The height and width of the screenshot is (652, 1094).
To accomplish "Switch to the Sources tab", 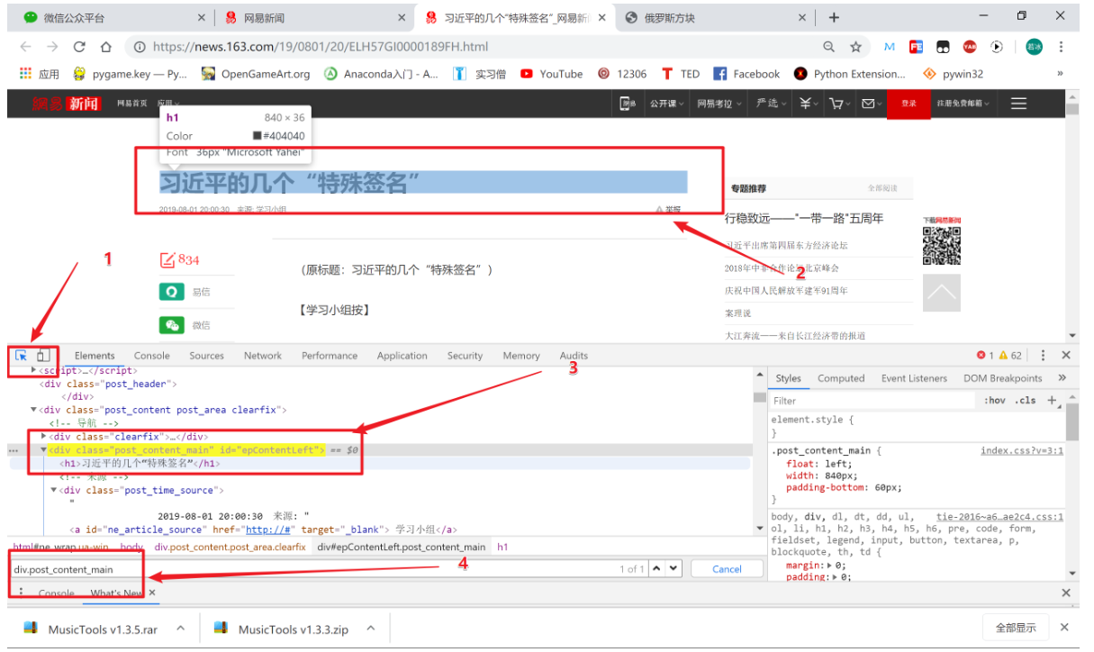I will tap(206, 356).
